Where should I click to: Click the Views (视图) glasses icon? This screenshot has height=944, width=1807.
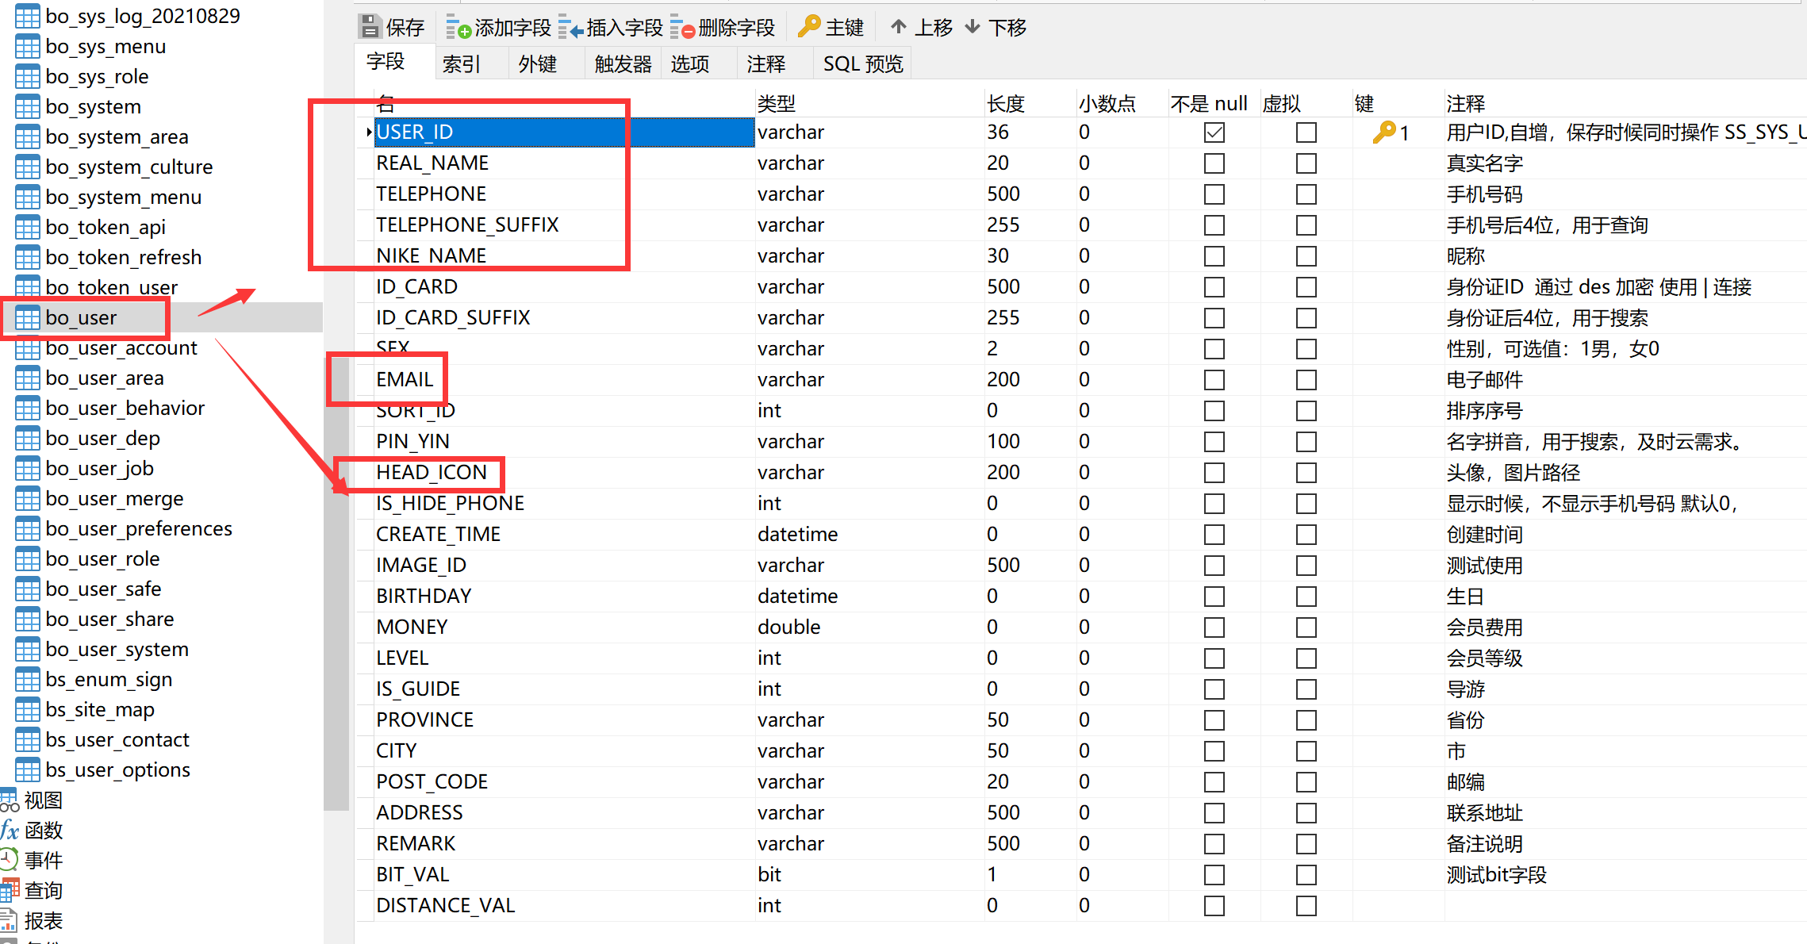pyautogui.click(x=9, y=800)
